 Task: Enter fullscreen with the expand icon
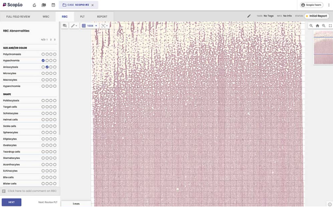pyautogui.click(x=330, y=26)
